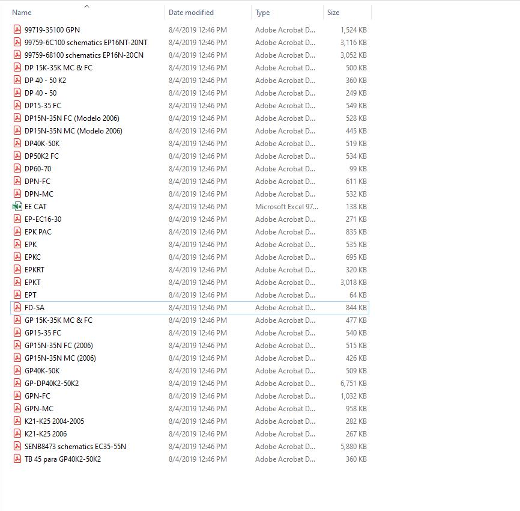Sort by the Date modified column header
Viewport: 520px width, 511px height.
(x=191, y=13)
